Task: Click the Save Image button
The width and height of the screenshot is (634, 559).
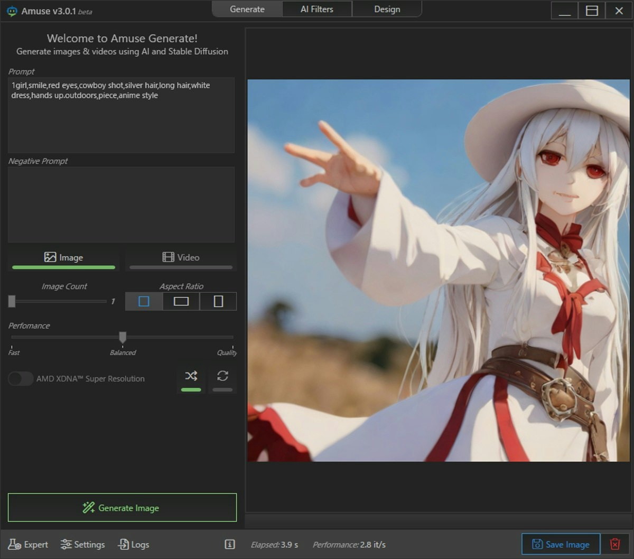Action: coord(561,544)
